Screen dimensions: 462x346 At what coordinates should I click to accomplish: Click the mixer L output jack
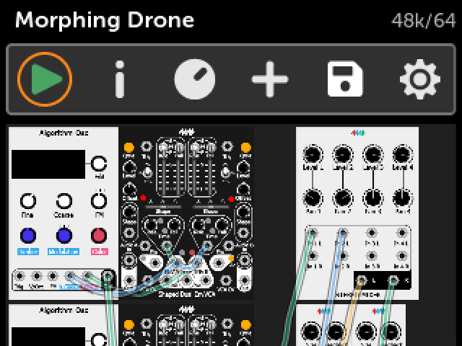pyautogui.click(x=362, y=280)
